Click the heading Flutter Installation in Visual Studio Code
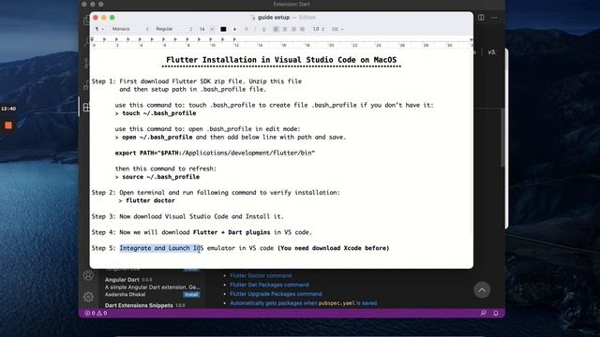This screenshot has width=600, height=337. pos(281,60)
